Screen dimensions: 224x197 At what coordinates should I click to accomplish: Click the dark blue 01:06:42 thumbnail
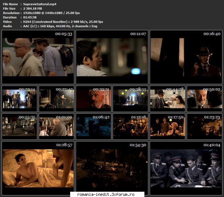click(x=94, y=126)
